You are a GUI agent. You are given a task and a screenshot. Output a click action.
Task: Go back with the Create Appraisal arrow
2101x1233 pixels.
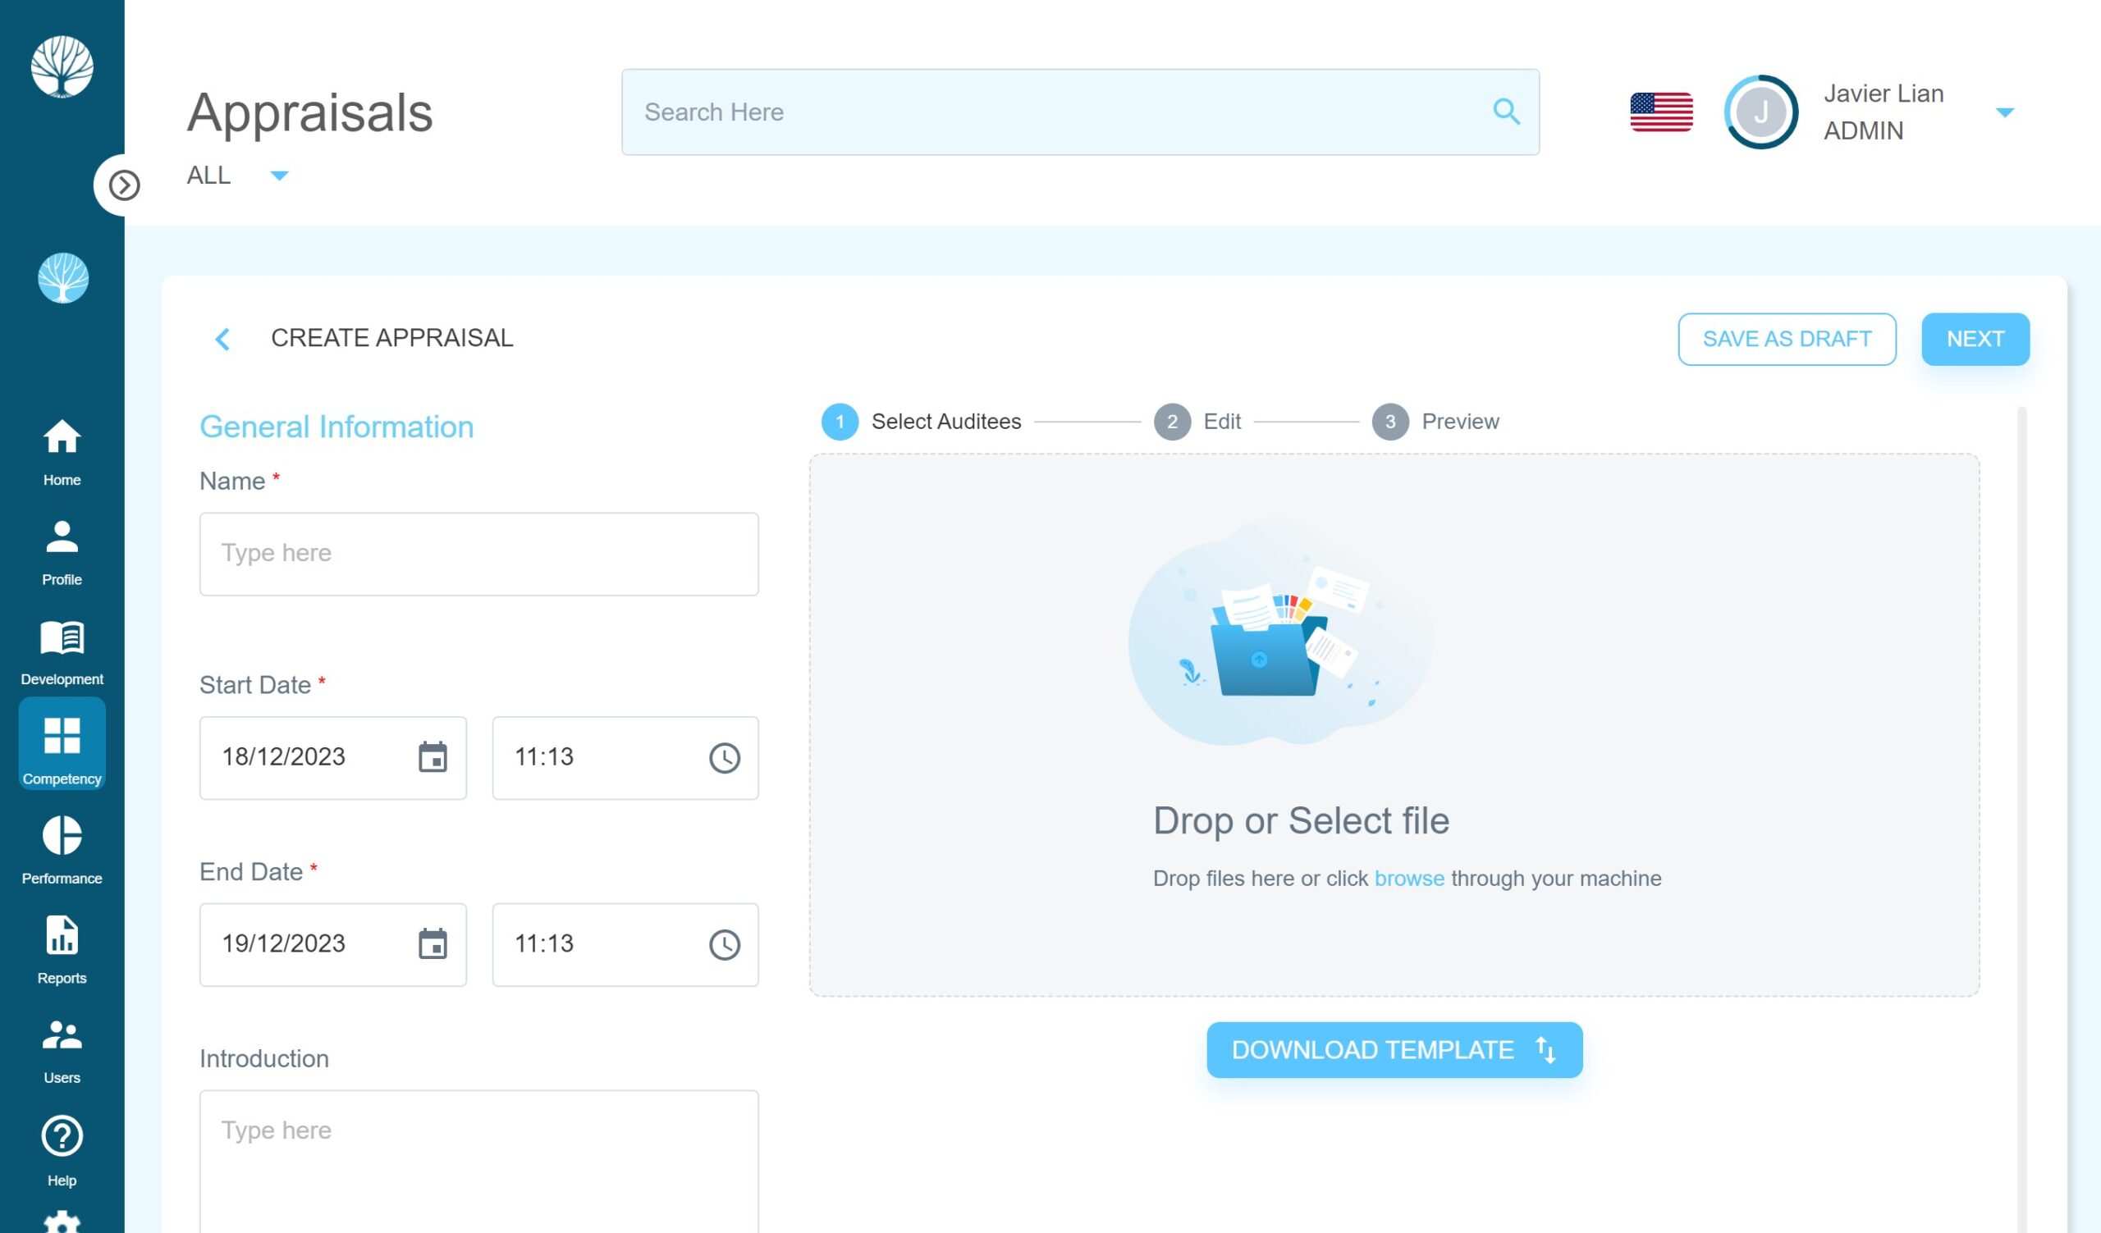point(222,338)
